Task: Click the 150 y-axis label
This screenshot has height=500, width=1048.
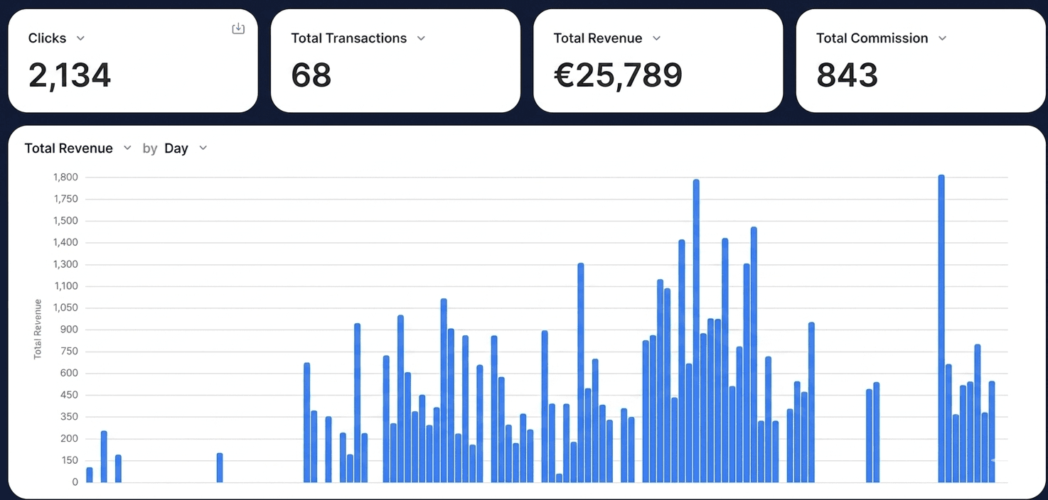Action: coord(70,460)
